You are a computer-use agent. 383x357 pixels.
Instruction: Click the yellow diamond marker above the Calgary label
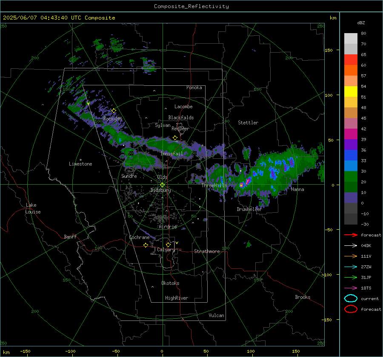[168, 245]
